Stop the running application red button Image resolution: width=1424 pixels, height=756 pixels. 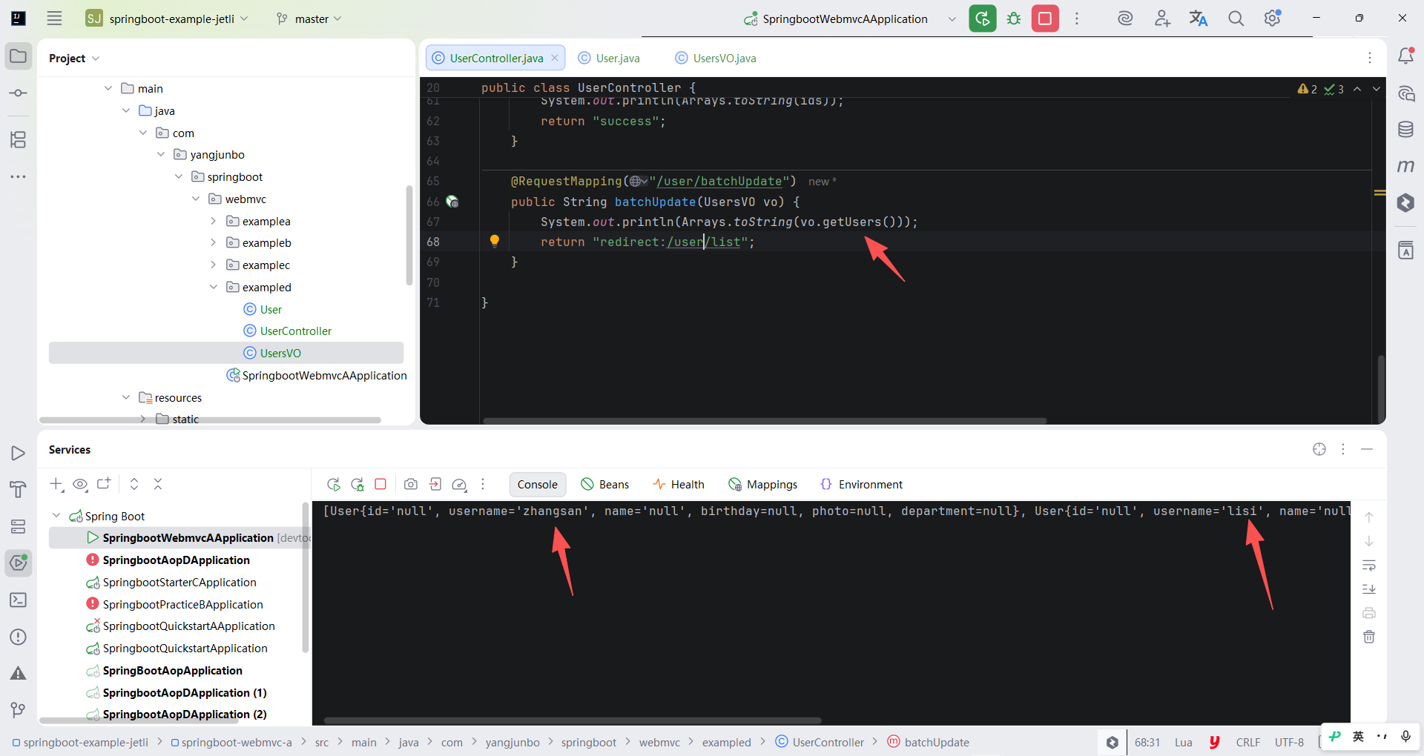coord(1045,19)
